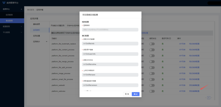Switch to the 基础信息 tab
The image size is (221, 107).
37,24
